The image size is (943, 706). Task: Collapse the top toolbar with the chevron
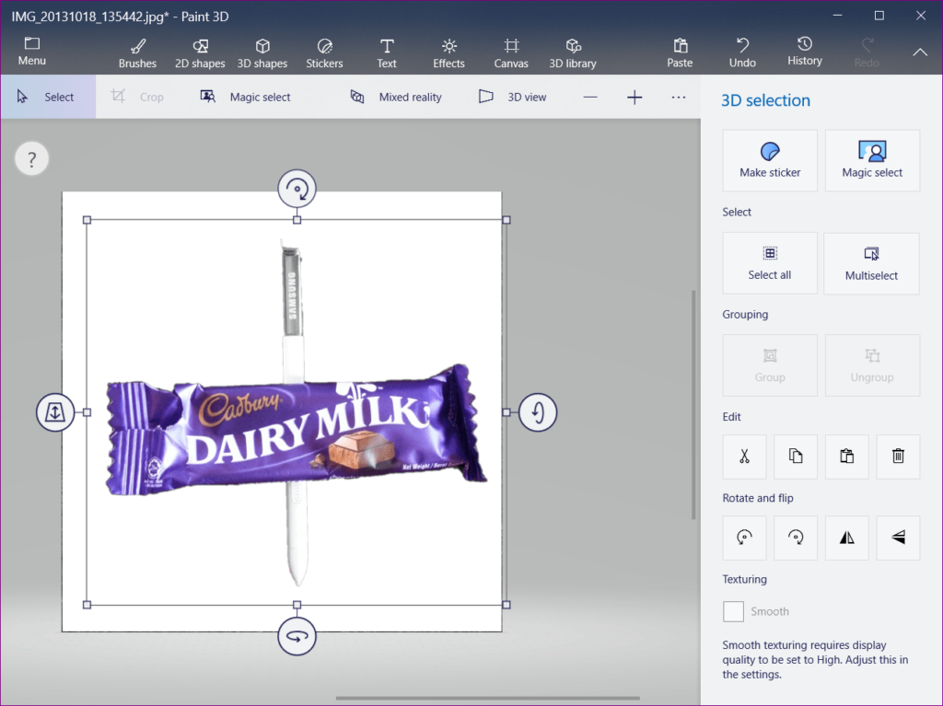tap(920, 52)
